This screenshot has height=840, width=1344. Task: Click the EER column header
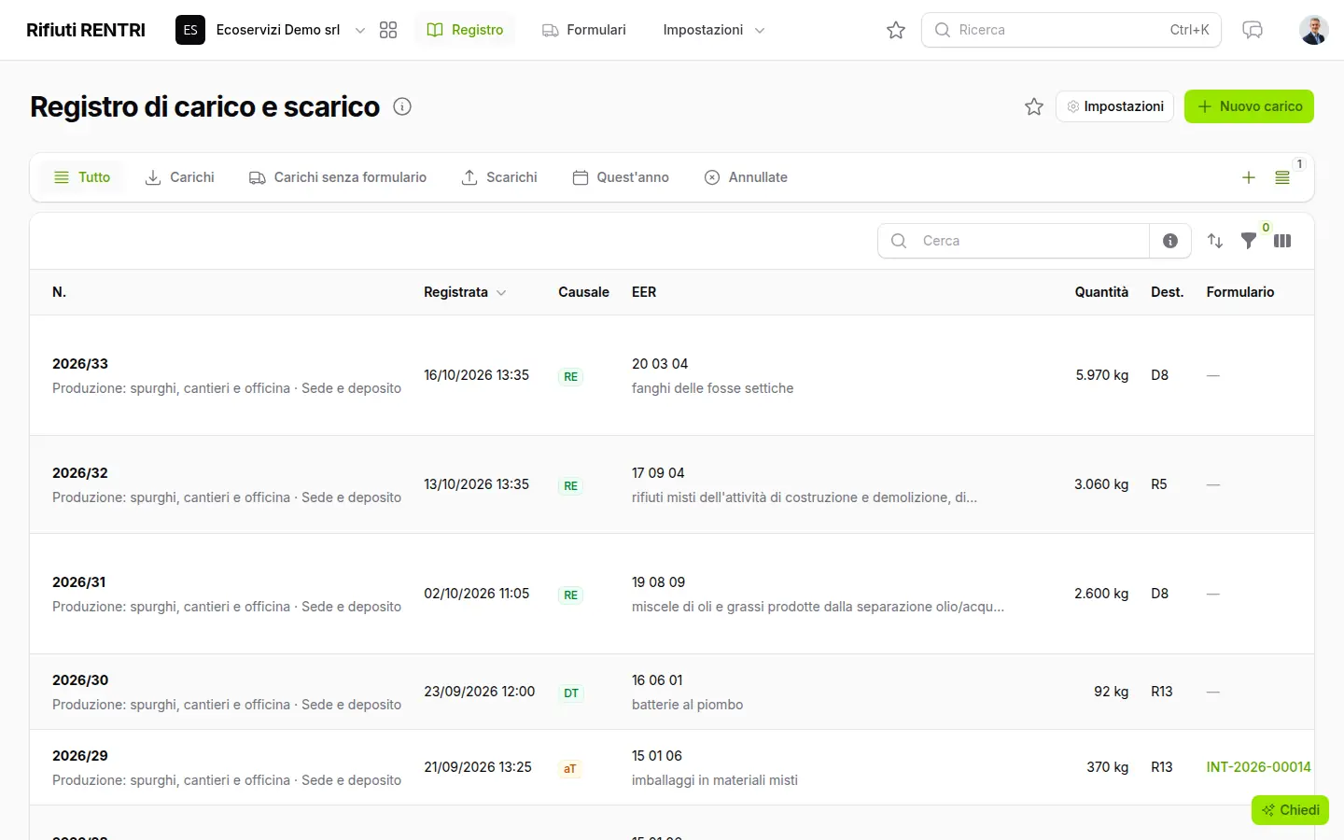[644, 292]
